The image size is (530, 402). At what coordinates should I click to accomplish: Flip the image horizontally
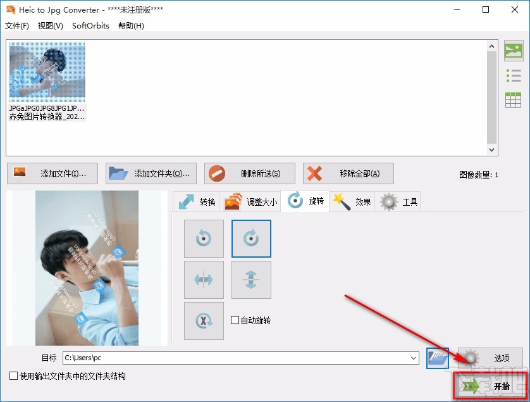[204, 280]
